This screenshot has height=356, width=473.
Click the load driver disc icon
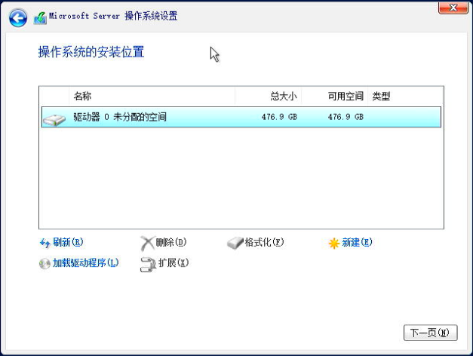tap(45, 264)
